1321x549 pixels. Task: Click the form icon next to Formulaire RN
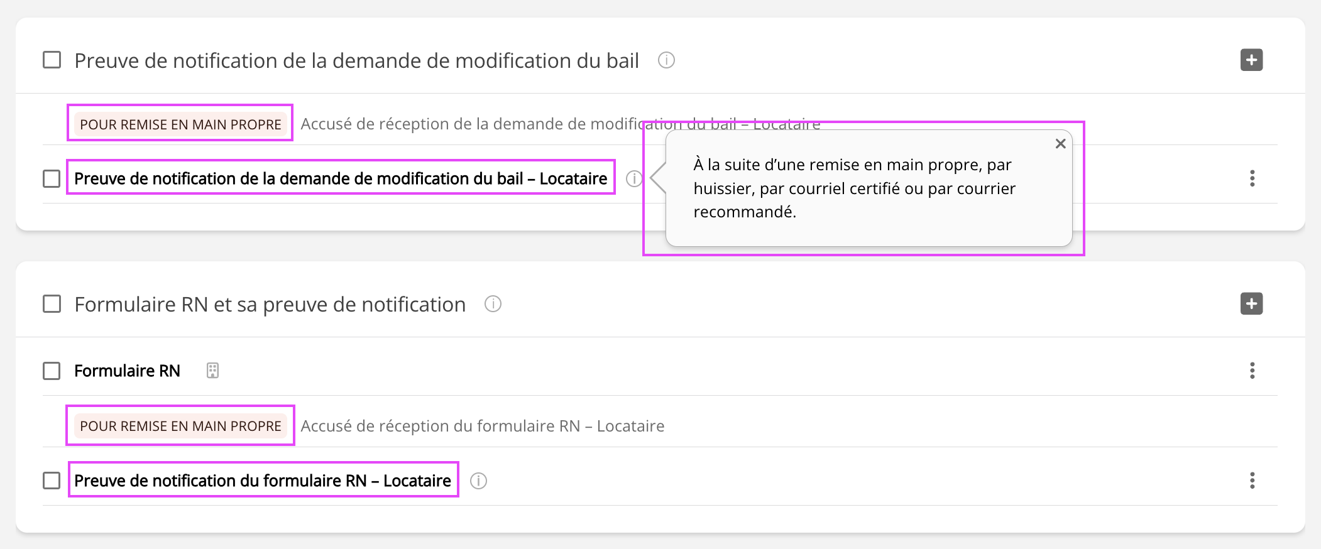click(212, 371)
